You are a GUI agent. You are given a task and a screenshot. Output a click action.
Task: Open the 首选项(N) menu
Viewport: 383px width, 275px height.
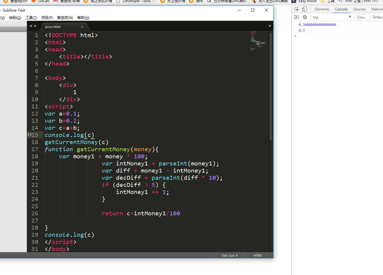[65, 18]
